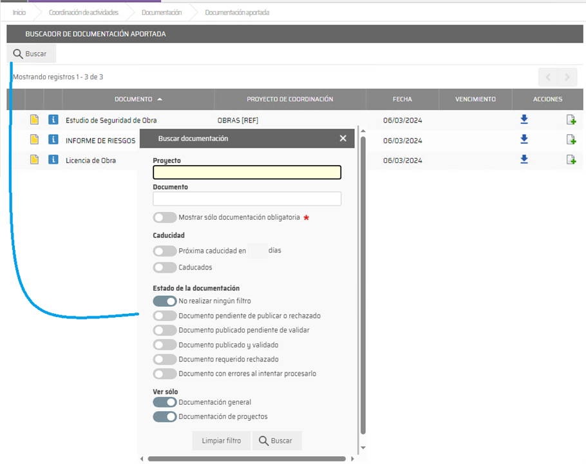Viewport: 586px width, 464px height.
Task: Go to the next results page arrow
Action: pos(567,77)
